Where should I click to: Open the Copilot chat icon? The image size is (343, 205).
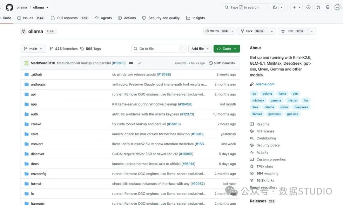[275, 7]
